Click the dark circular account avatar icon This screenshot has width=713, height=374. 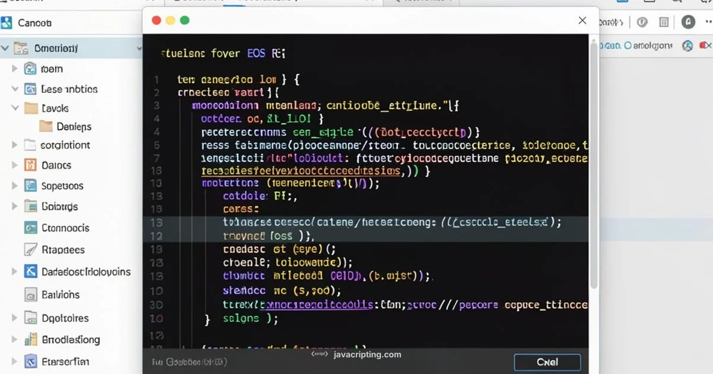tap(689, 21)
